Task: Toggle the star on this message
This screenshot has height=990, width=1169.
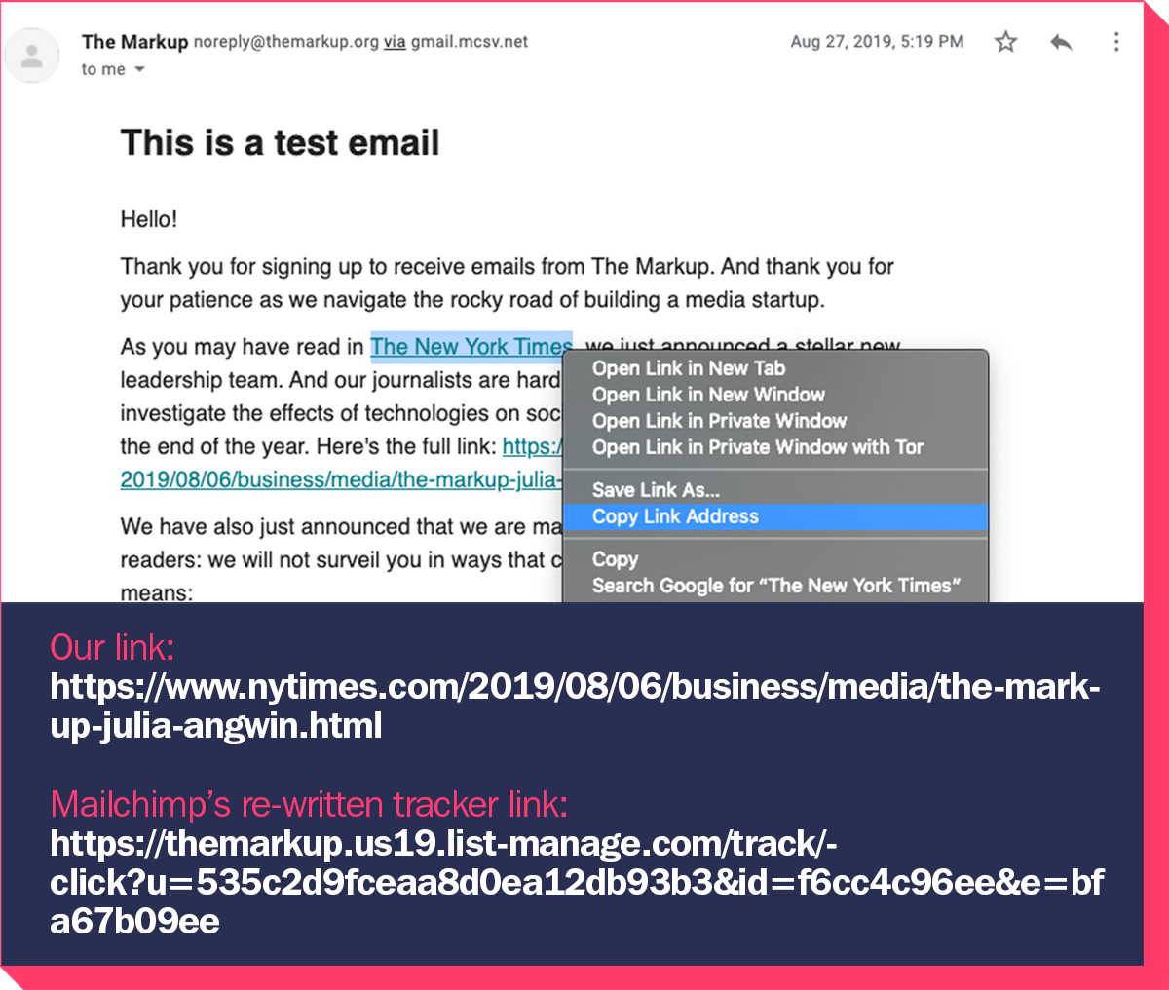Action: [x=1004, y=41]
